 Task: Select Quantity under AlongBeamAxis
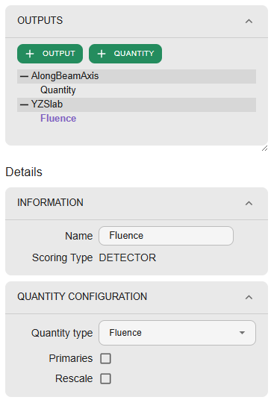[58, 90]
